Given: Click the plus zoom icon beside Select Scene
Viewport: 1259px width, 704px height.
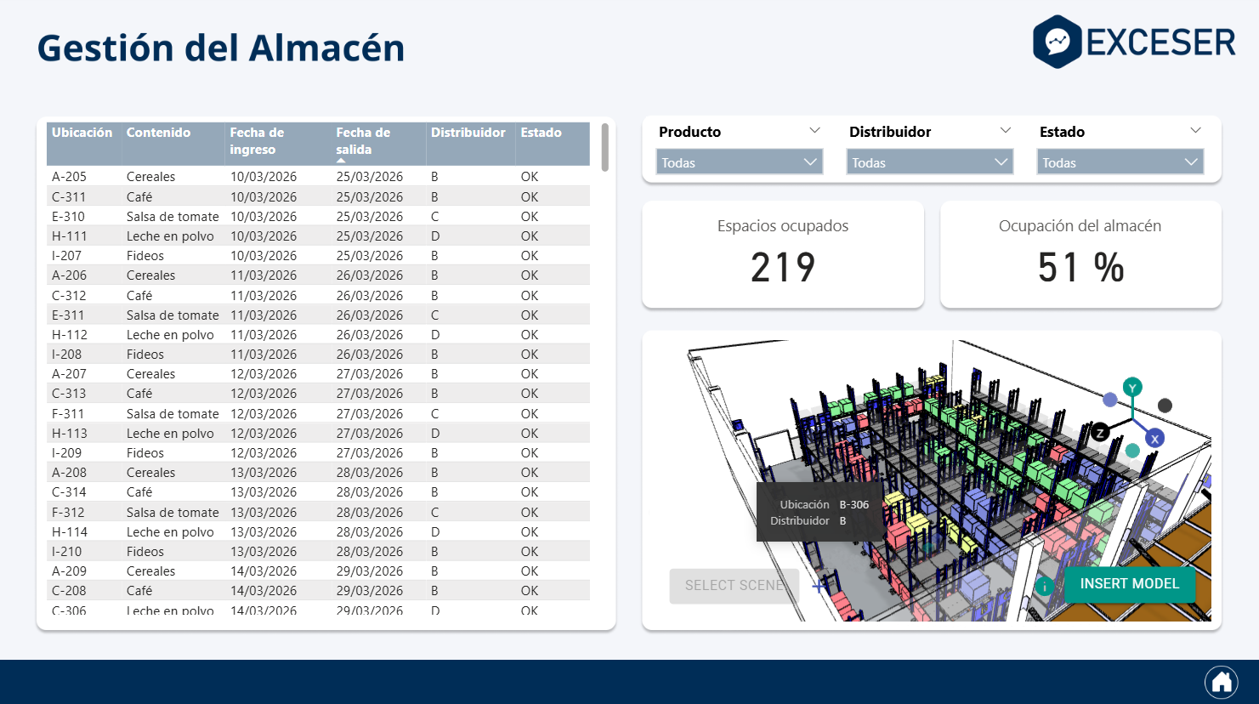Looking at the screenshot, I should coord(819,586).
